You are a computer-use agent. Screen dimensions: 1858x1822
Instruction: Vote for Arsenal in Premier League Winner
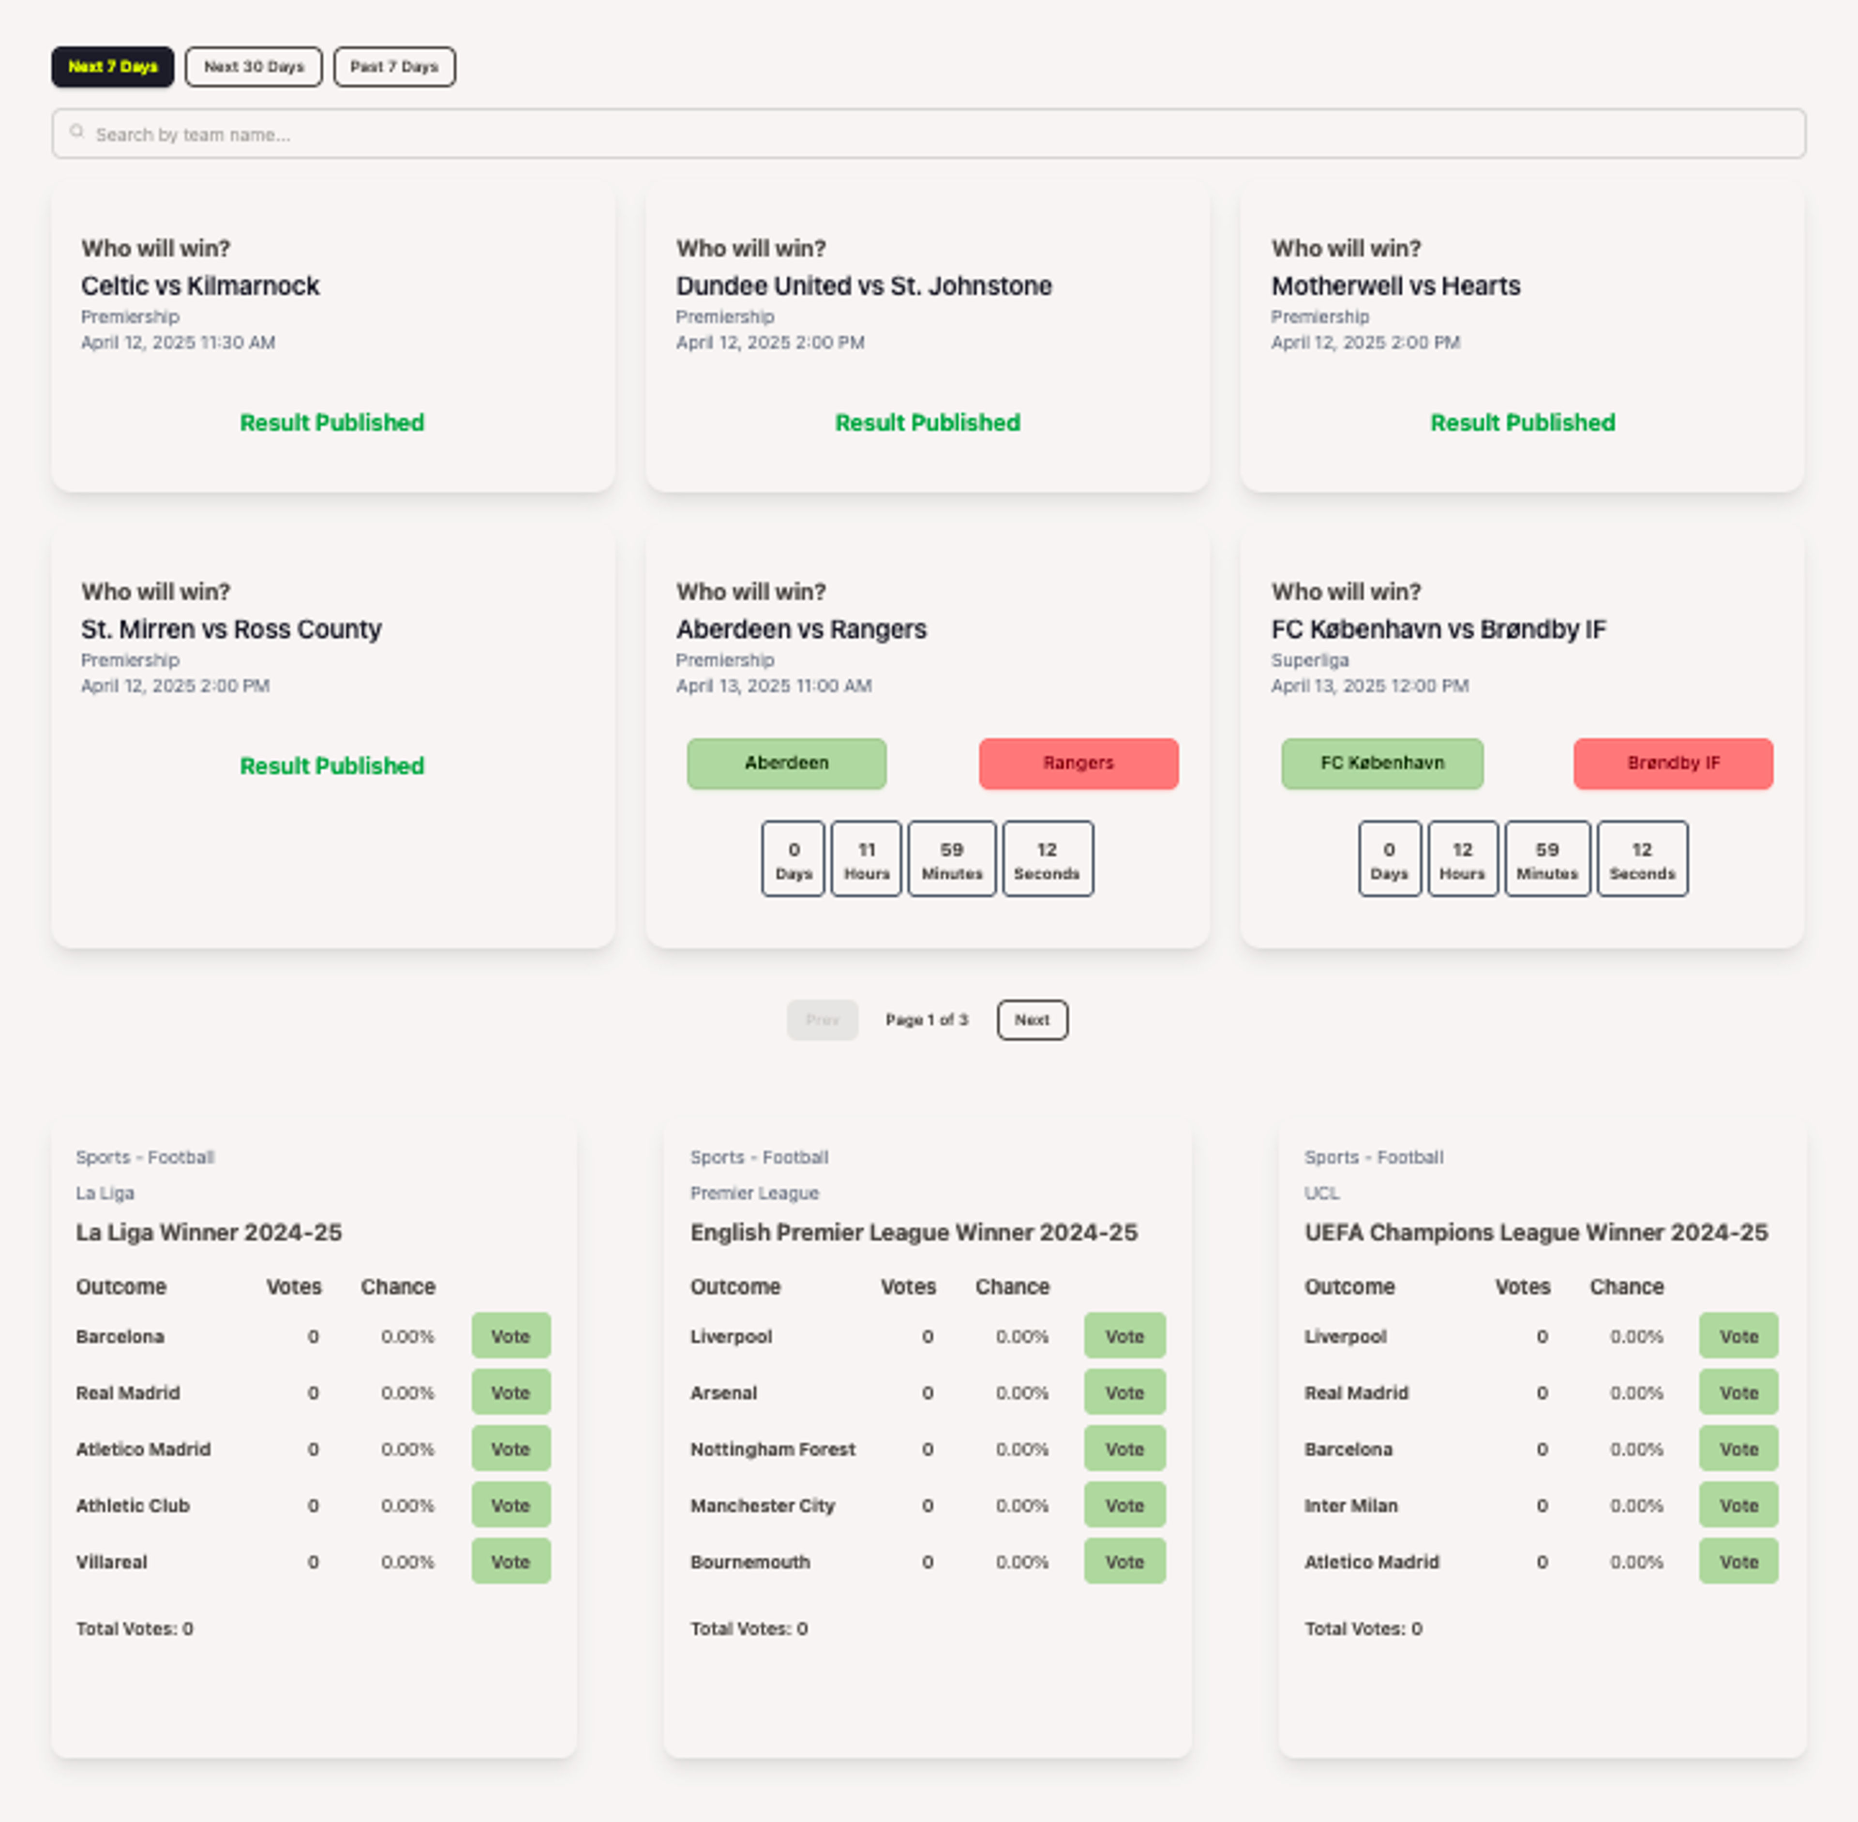1125,1392
